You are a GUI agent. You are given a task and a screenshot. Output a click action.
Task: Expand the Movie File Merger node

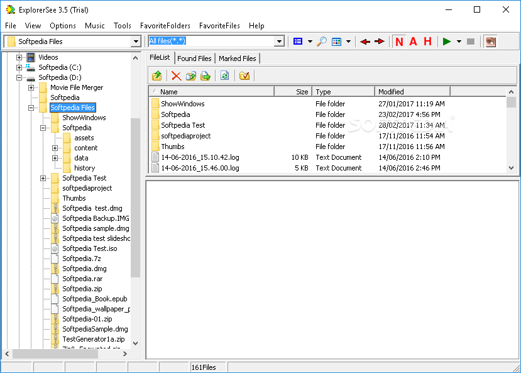31,88
